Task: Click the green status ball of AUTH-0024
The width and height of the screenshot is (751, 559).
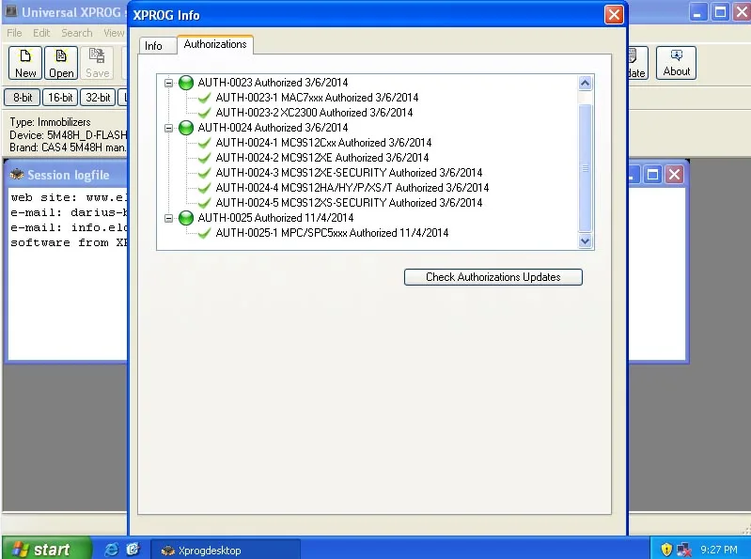Action: [186, 128]
